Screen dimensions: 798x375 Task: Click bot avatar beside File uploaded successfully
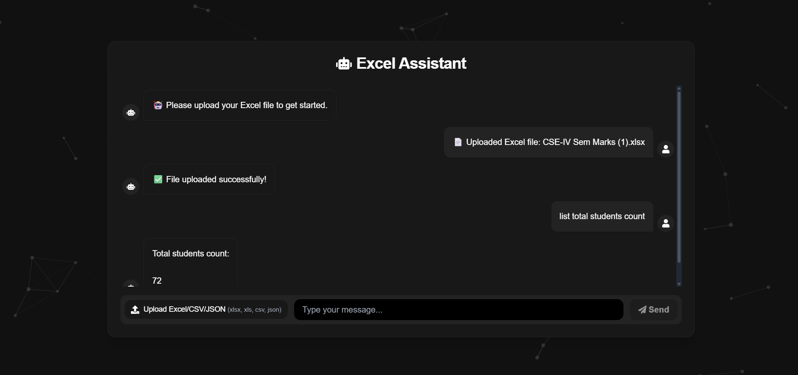point(131,186)
